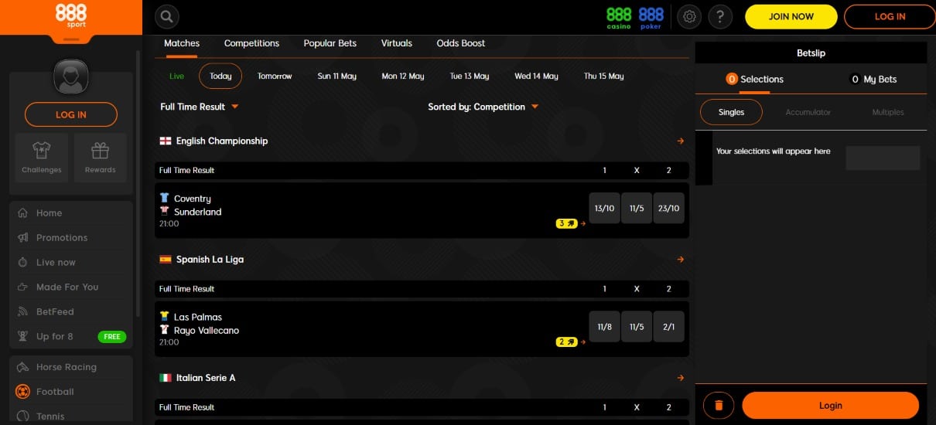The height and width of the screenshot is (425, 936).
Task: Select Singles betslip mode
Action: pyautogui.click(x=731, y=112)
